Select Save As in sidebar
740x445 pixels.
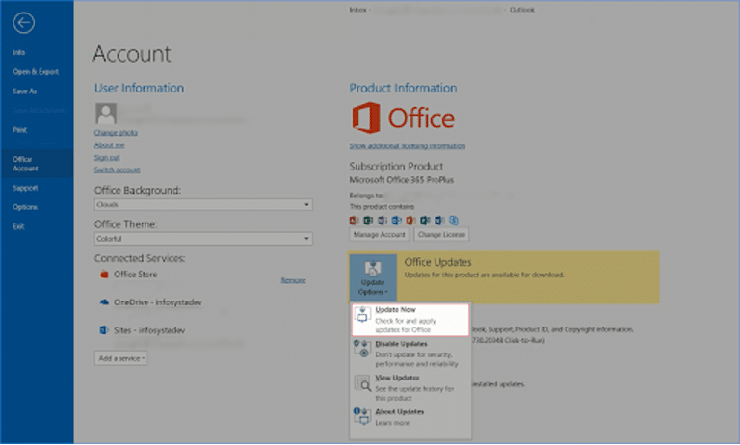pyautogui.click(x=24, y=92)
